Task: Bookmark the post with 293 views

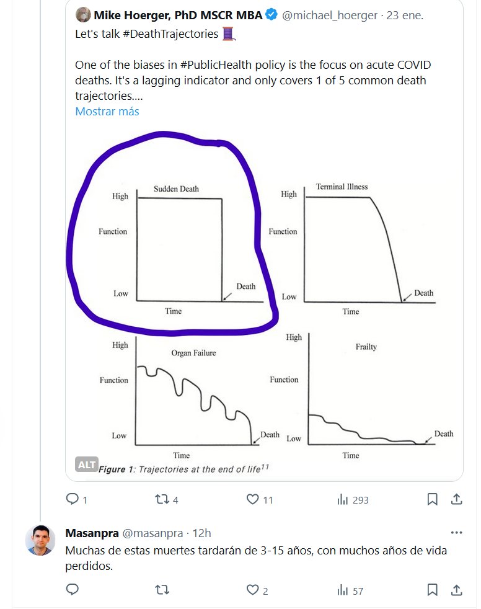Action: (433, 499)
